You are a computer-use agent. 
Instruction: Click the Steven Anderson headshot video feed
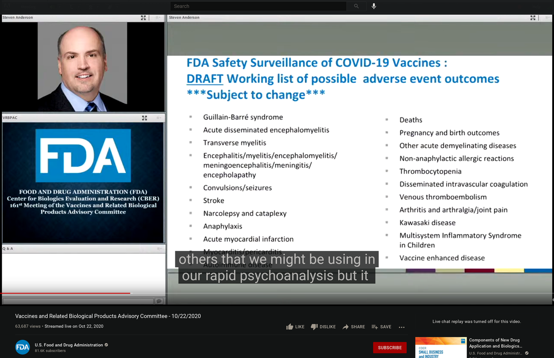click(x=83, y=67)
